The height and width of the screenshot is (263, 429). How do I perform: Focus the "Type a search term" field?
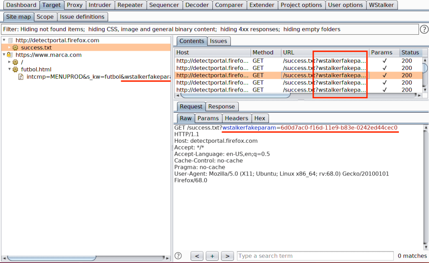tap(315, 256)
